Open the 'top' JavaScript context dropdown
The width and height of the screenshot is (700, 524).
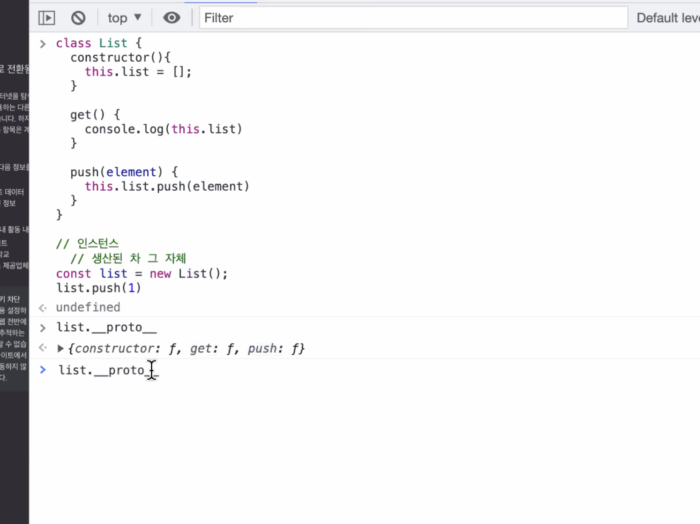click(124, 18)
